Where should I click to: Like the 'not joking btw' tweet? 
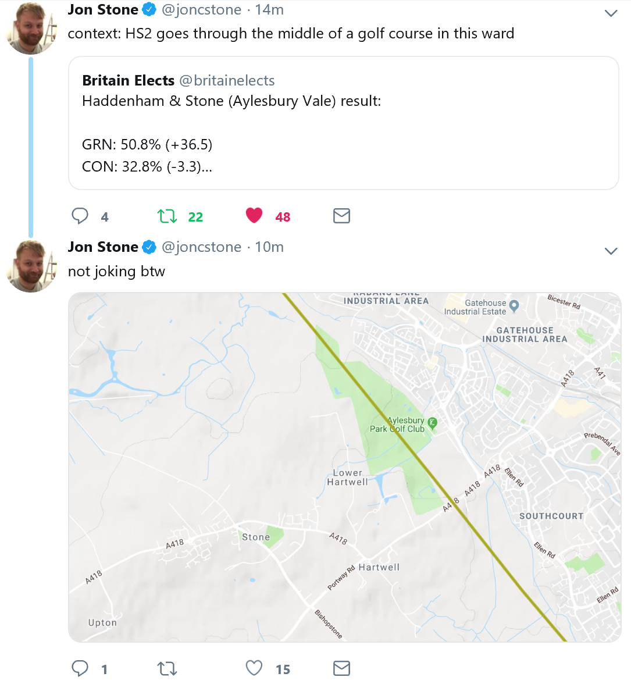254,668
